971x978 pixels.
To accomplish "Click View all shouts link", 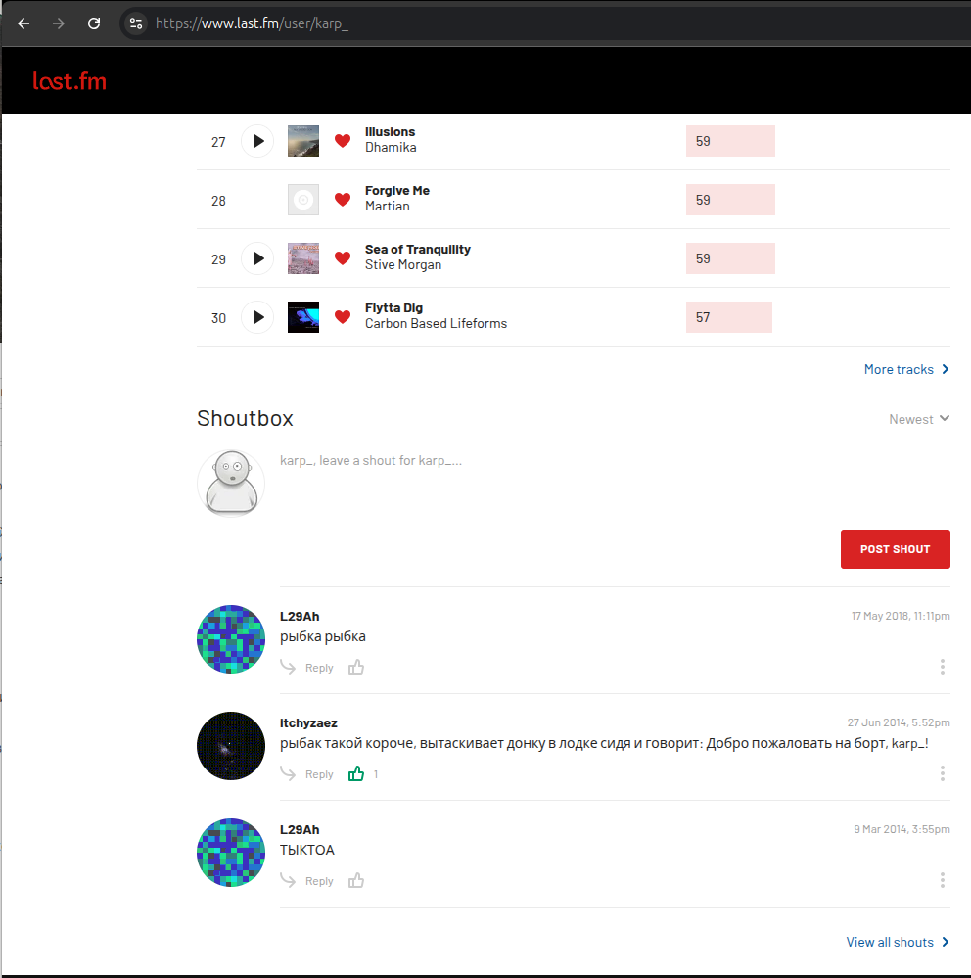I will (897, 942).
